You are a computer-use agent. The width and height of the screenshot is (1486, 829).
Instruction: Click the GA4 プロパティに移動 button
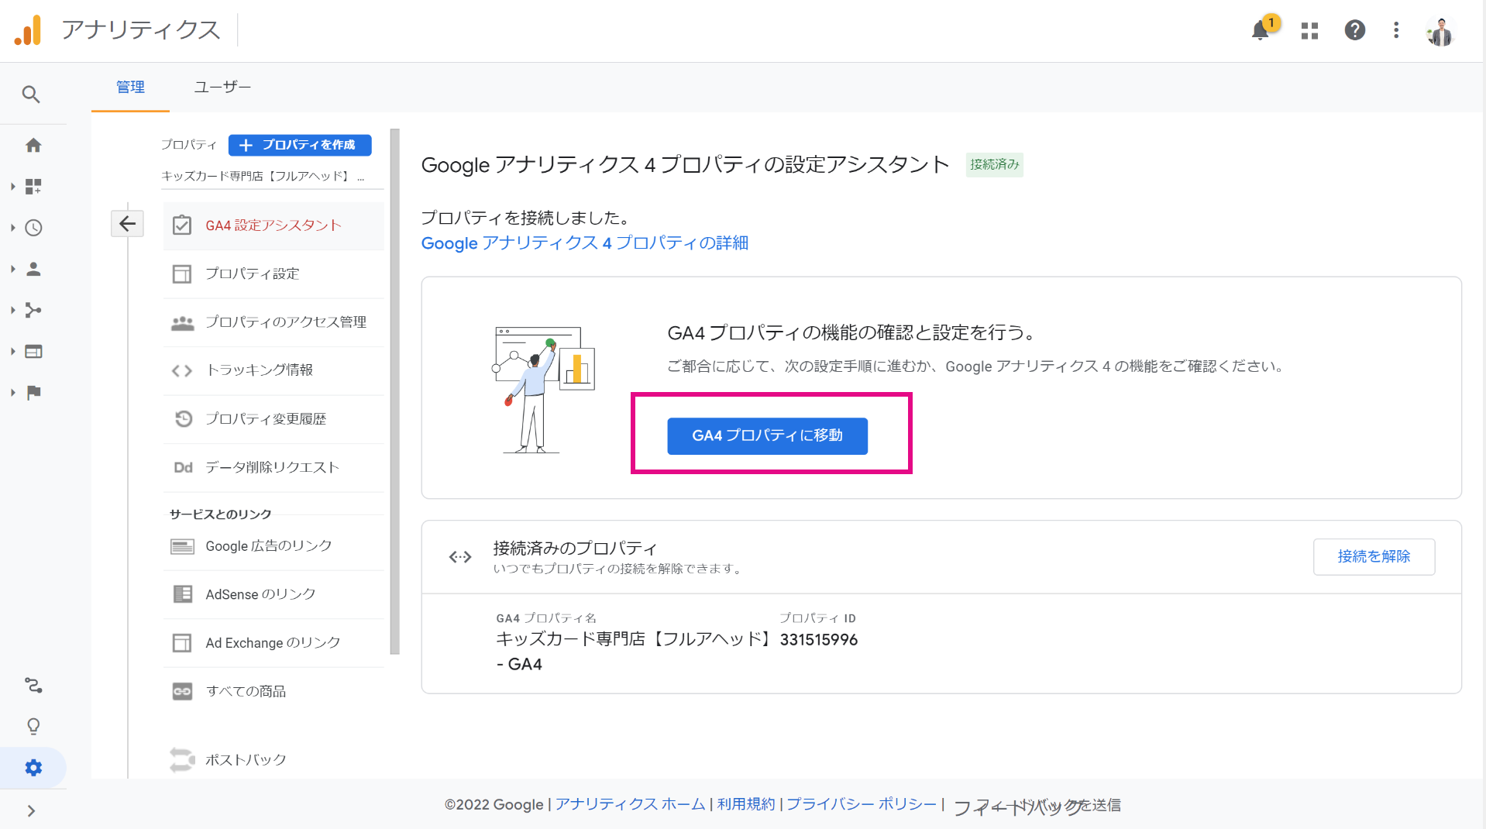tap(767, 435)
